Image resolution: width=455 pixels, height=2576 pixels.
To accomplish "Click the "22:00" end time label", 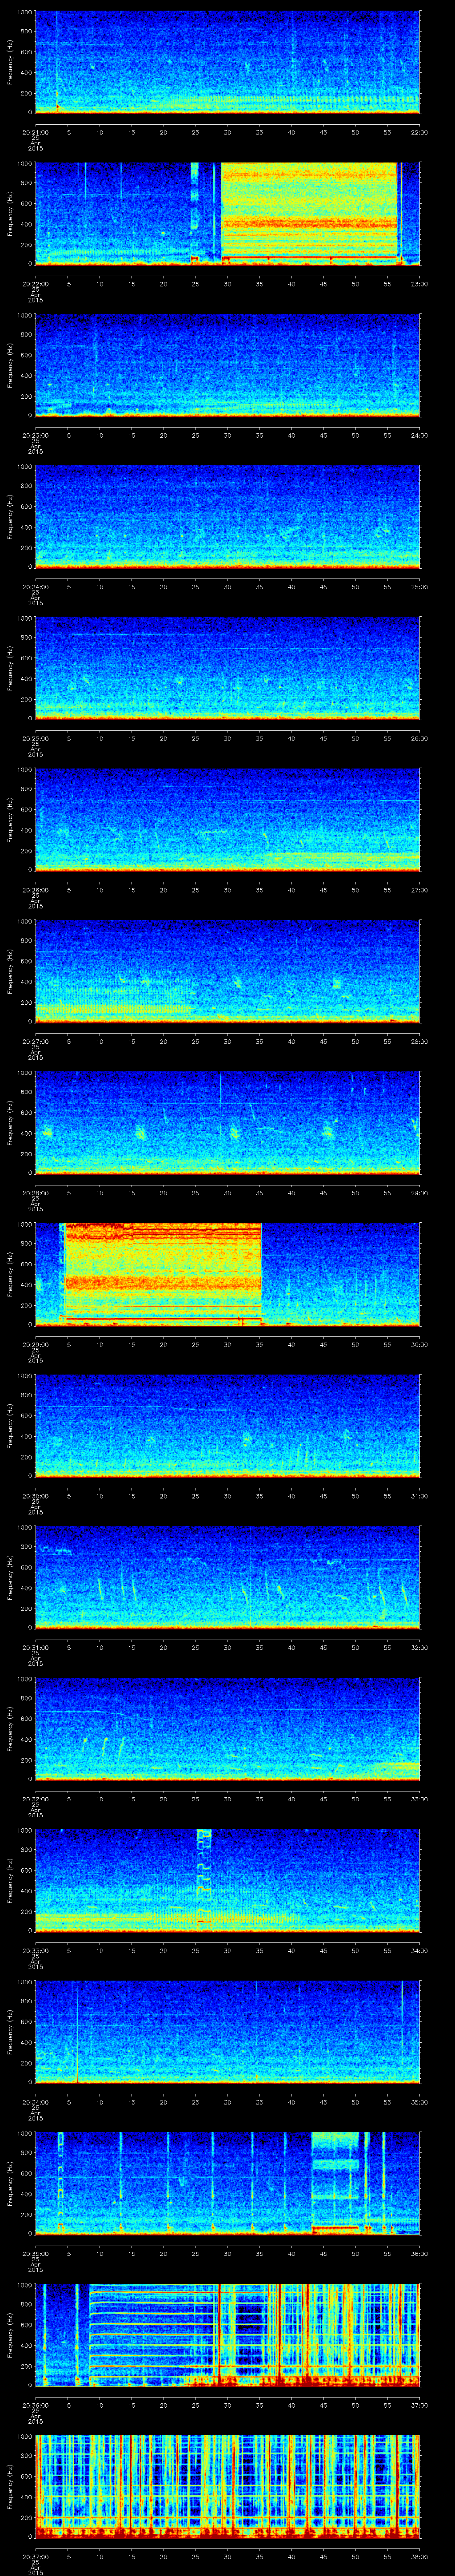I will point(419,132).
